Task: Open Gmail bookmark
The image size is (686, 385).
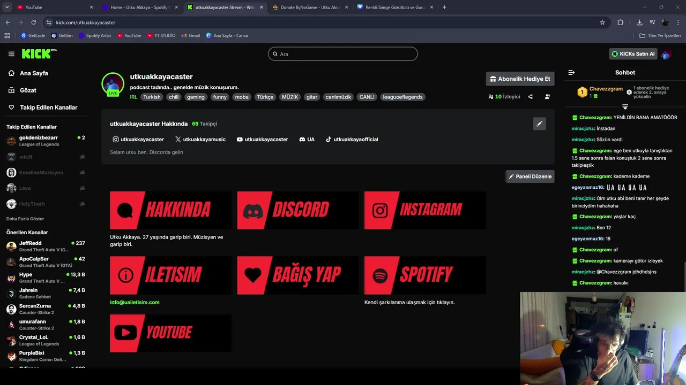Action: point(190,36)
